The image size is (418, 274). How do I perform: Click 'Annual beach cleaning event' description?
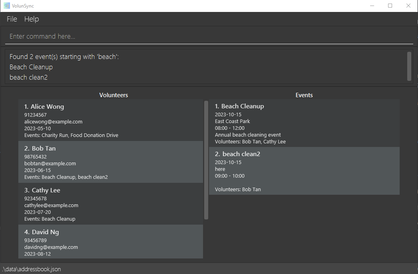tap(248, 135)
